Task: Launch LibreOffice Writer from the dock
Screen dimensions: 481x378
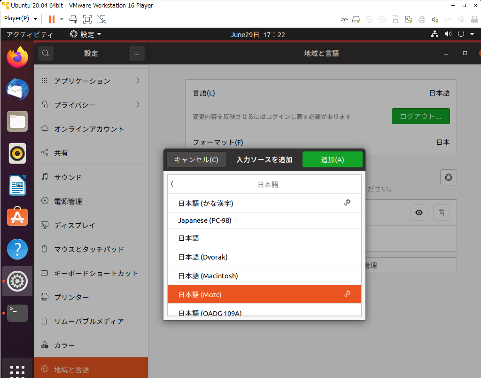Action: [x=17, y=185]
